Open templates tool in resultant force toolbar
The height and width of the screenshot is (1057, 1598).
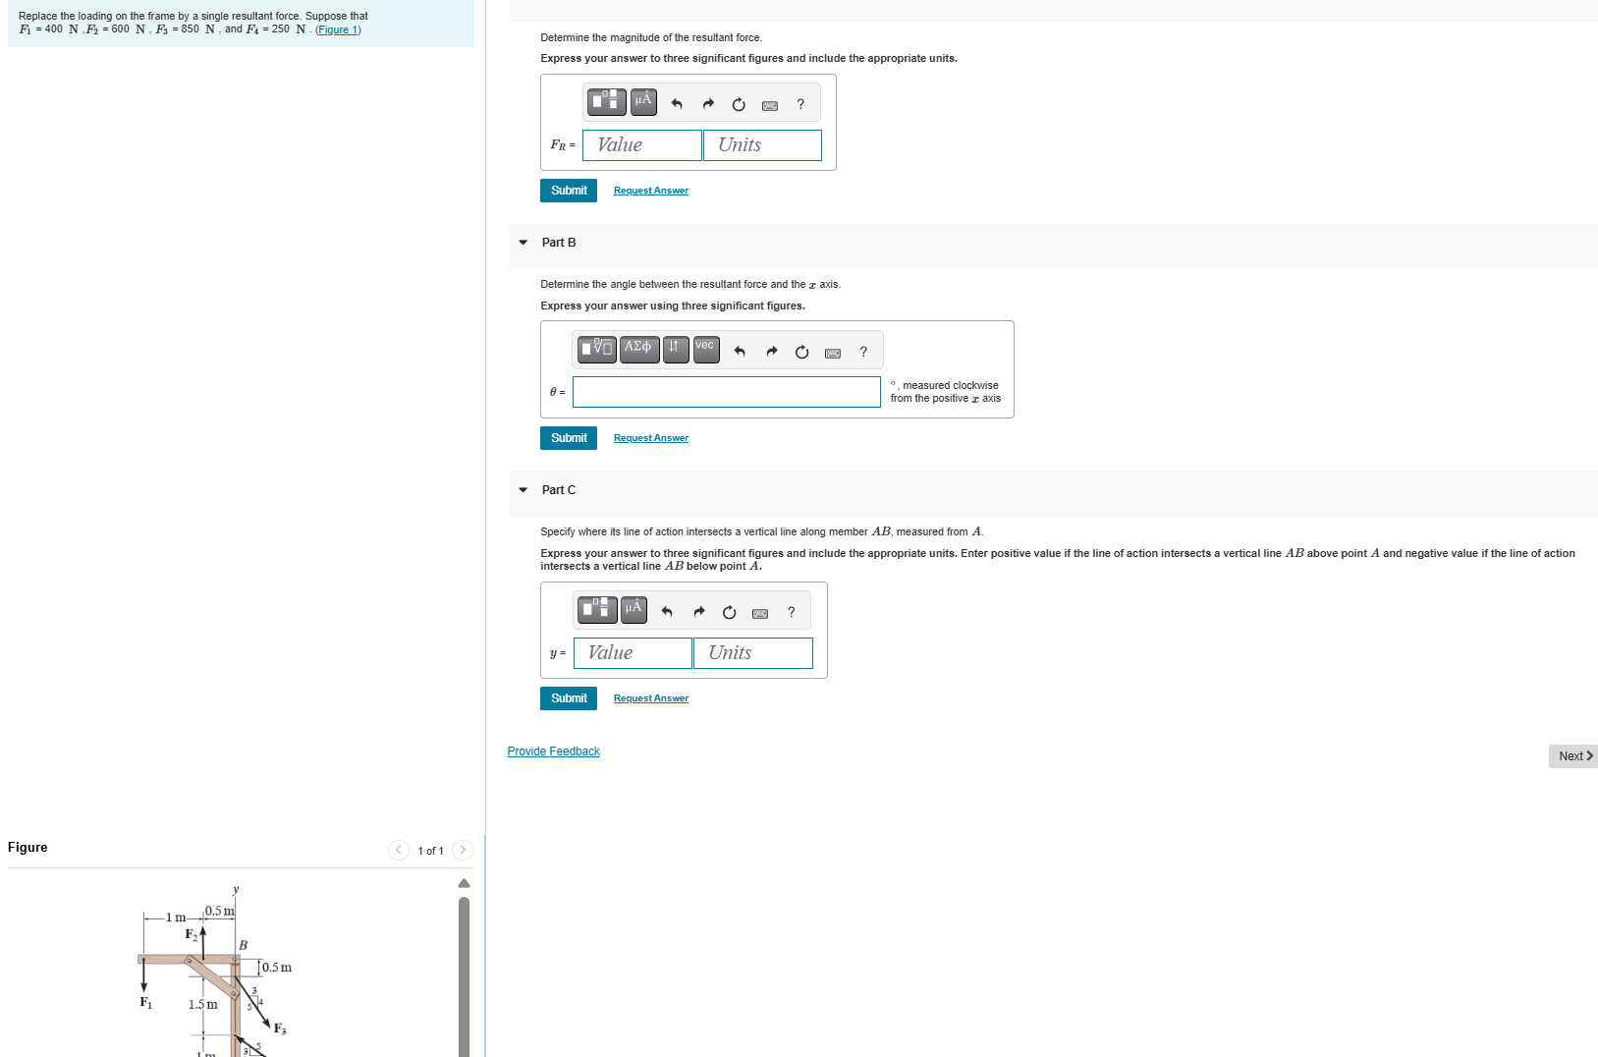click(606, 101)
